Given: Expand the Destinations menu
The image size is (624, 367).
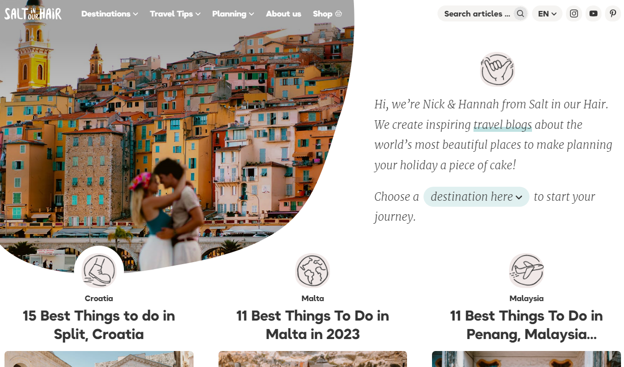Looking at the screenshot, I should [109, 14].
